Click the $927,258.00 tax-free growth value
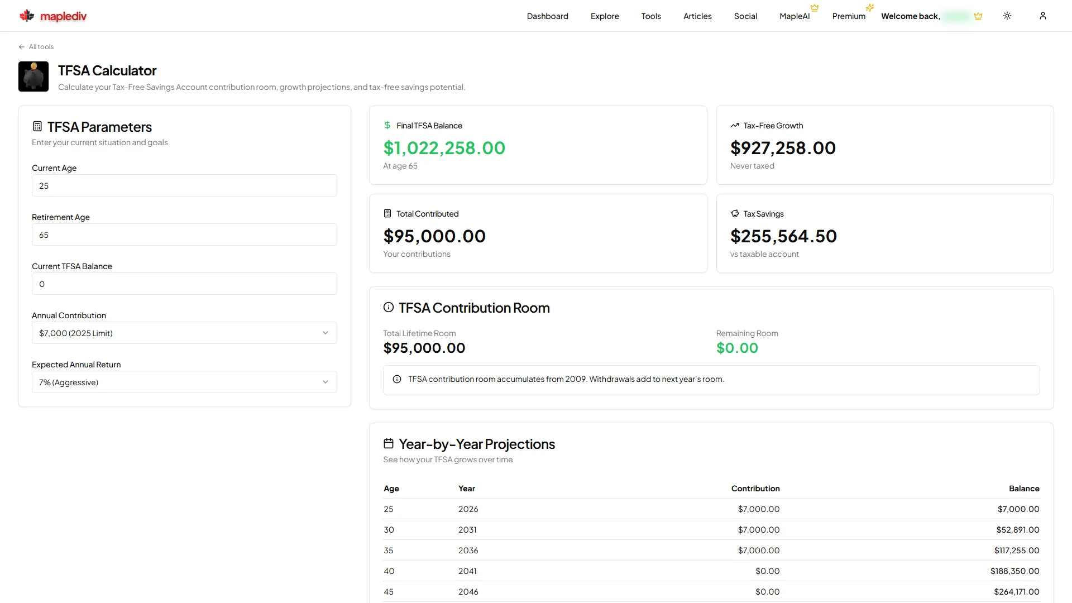This screenshot has height=603, width=1072. [783, 148]
